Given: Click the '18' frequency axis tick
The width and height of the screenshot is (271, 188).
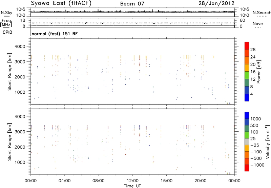Looking at the screenshot, I should coord(23,20).
